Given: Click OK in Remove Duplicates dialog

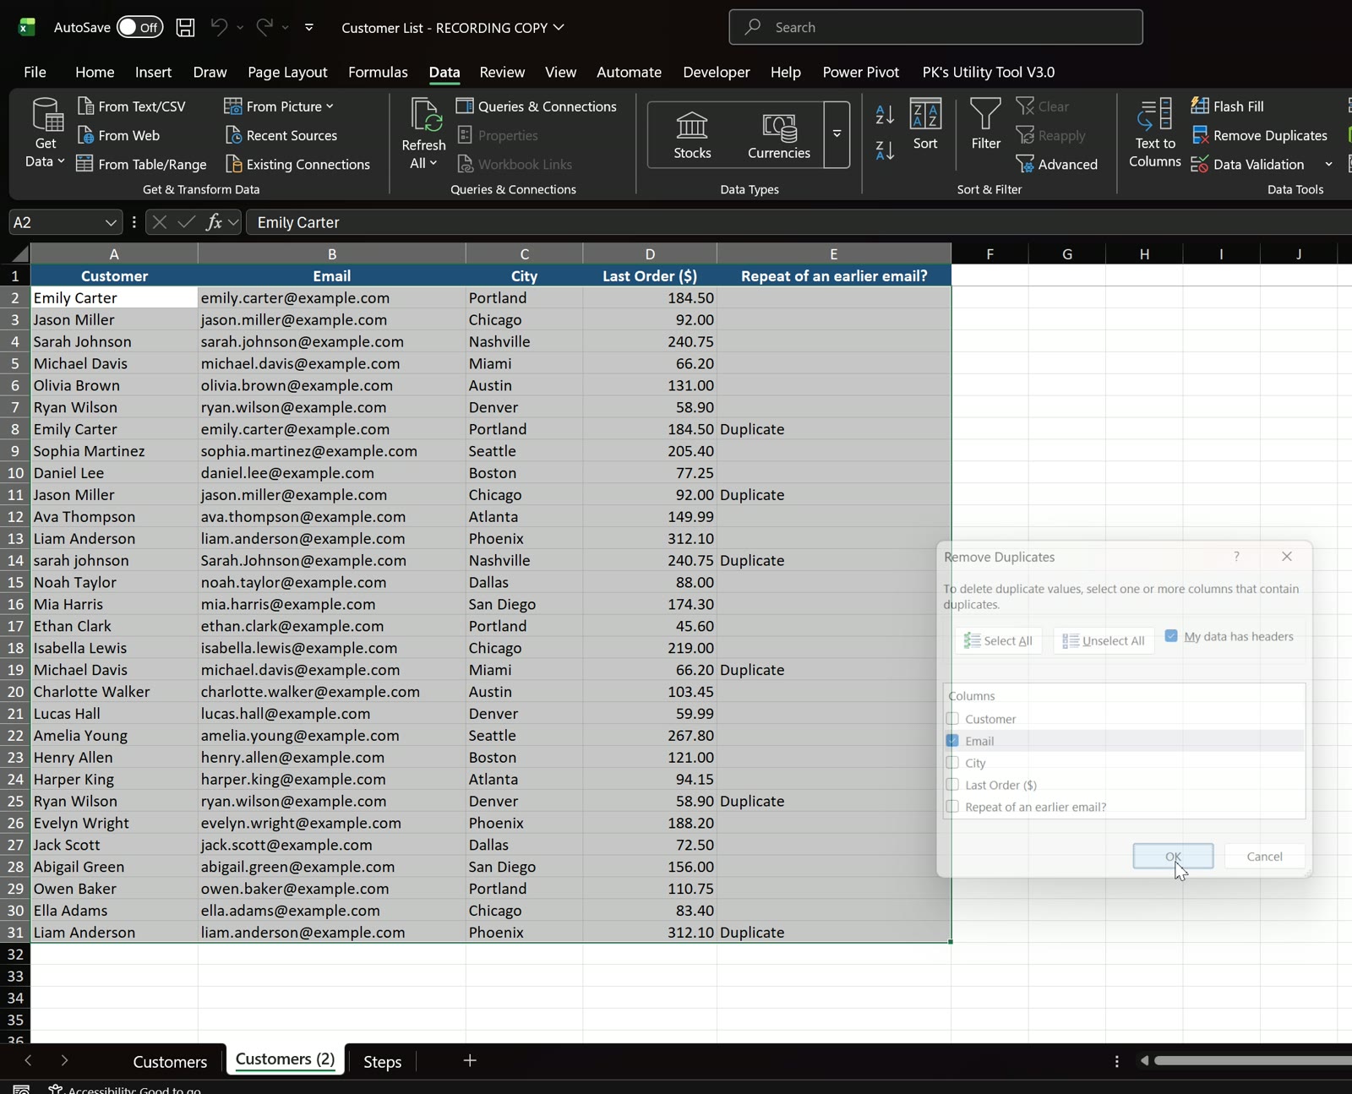Looking at the screenshot, I should click(1173, 856).
